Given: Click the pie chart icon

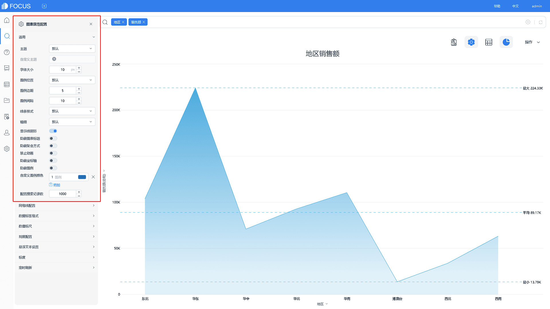Looking at the screenshot, I should [506, 41].
